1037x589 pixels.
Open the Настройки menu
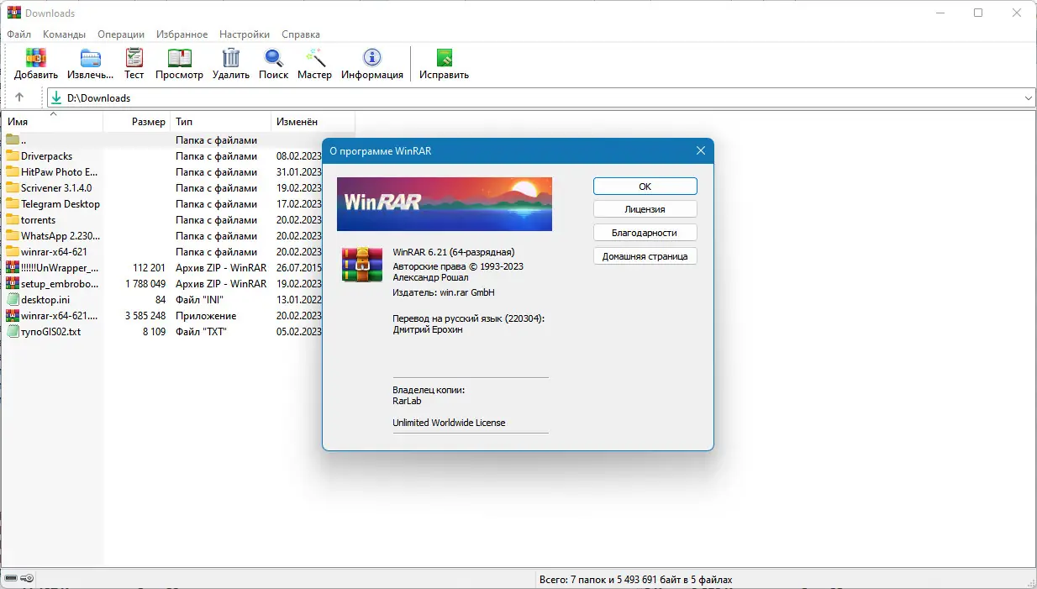coord(245,34)
